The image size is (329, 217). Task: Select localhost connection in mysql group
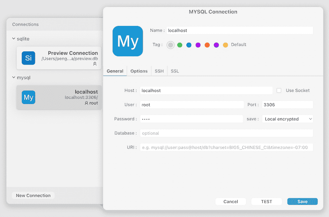(59, 97)
